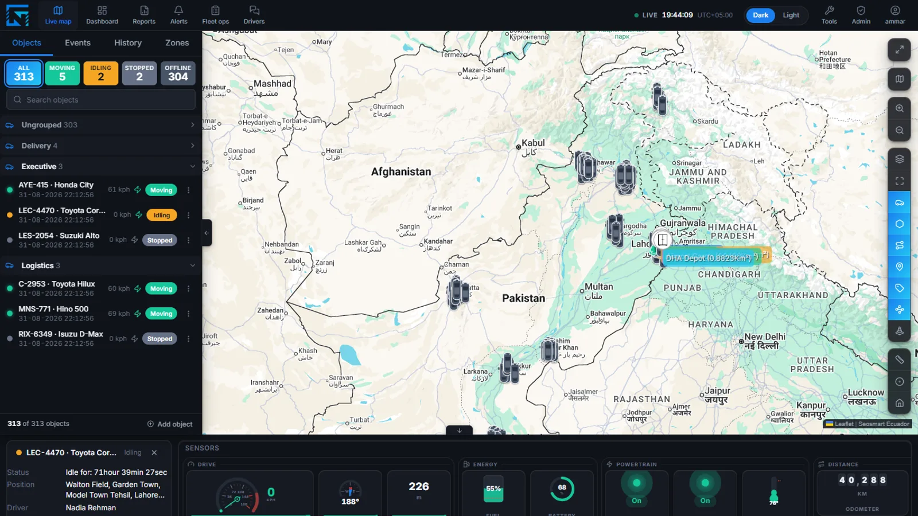Open the Reports page
This screenshot has height=516, width=918.
click(144, 15)
